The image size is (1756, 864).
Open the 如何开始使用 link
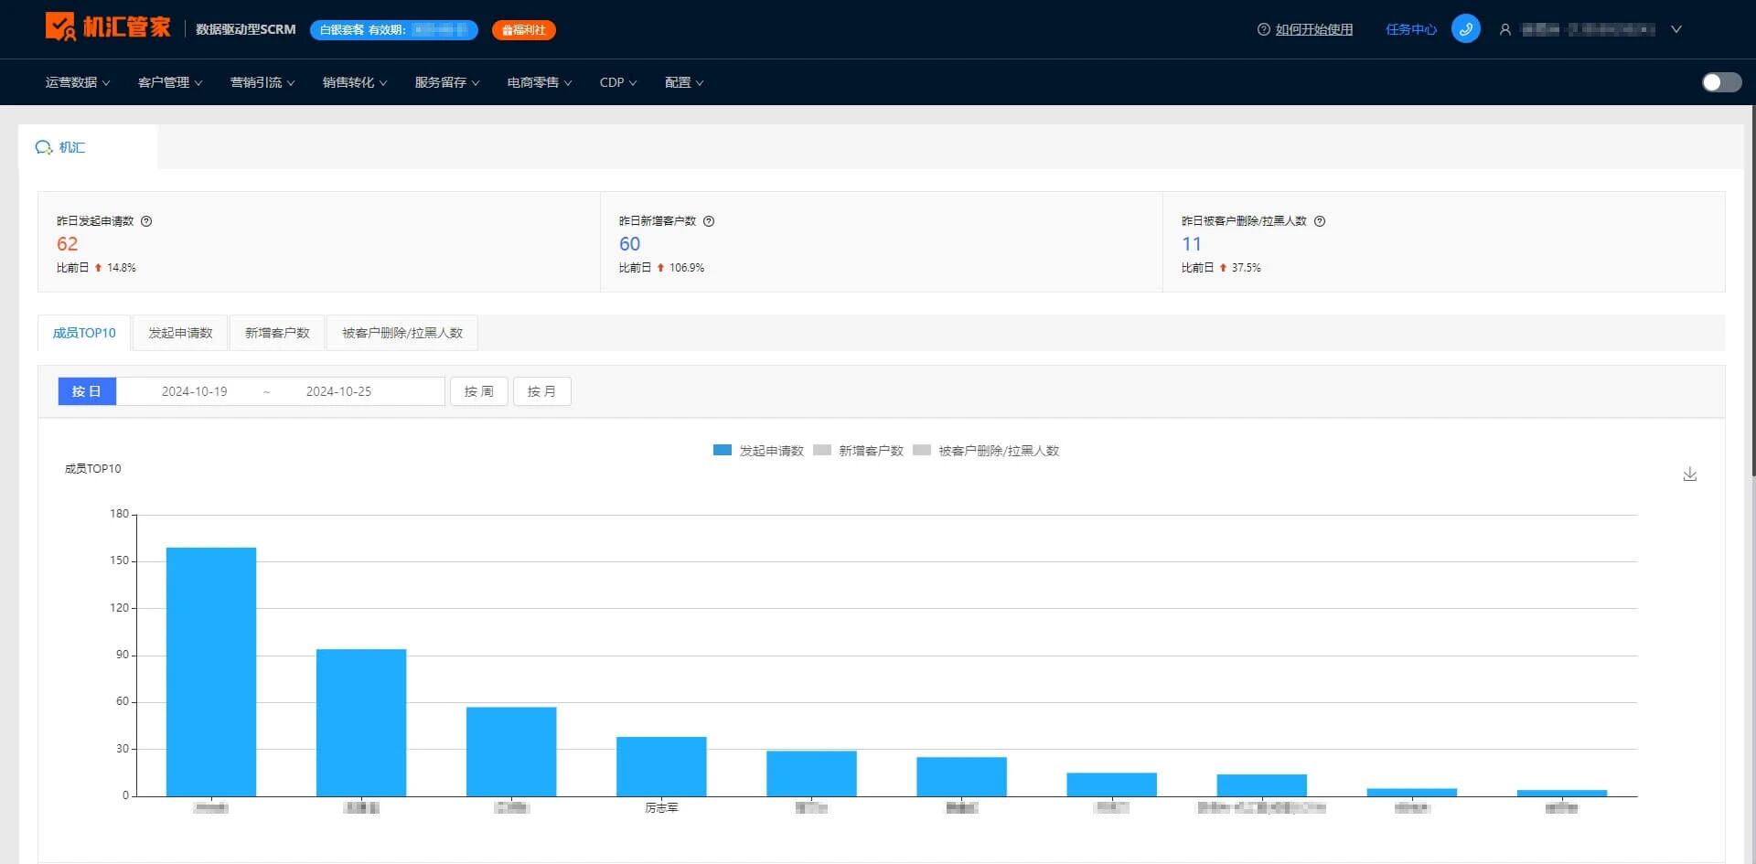point(1313,29)
